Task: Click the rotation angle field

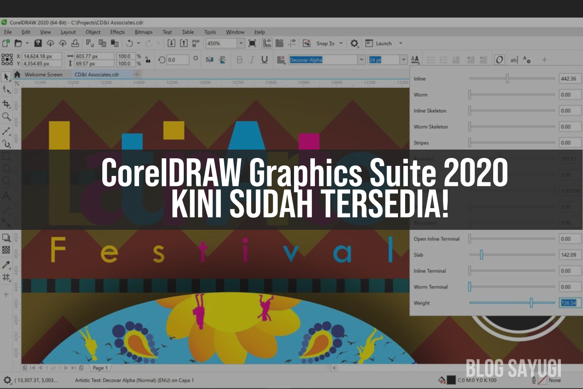Action: coord(177,60)
